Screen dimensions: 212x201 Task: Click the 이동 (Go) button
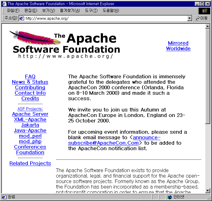201,18
